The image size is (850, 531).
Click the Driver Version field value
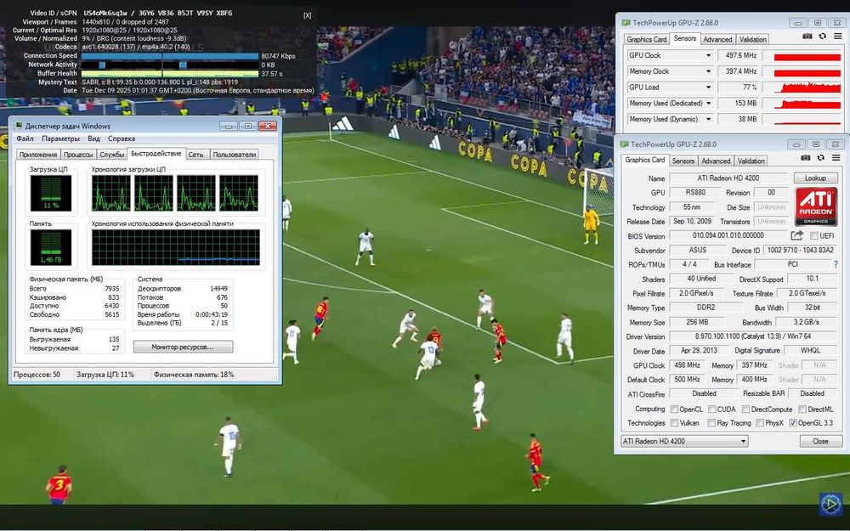tap(755, 336)
